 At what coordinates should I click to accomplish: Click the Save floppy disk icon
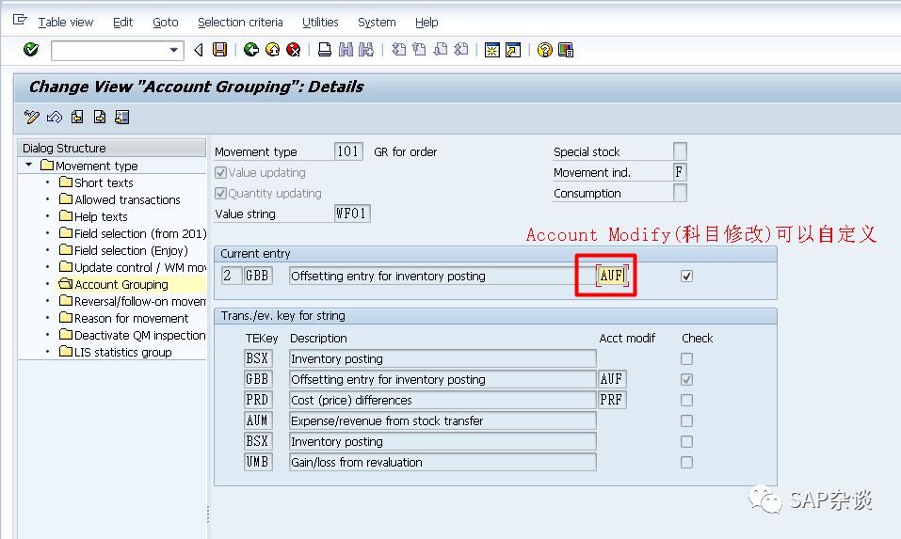pos(220,50)
